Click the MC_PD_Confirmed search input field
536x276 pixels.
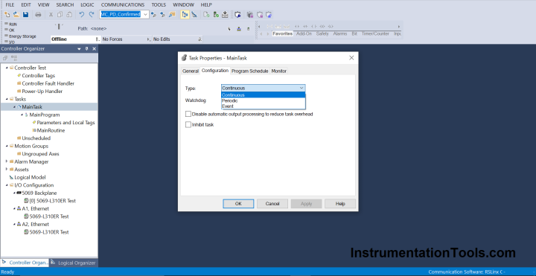121,14
